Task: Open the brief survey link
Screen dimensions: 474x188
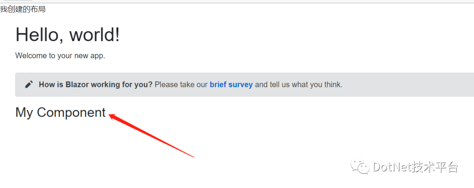Action: coord(231,85)
